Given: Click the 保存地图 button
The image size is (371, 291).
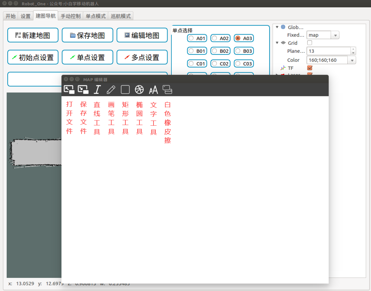Looking at the screenshot, I should point(88,35).
